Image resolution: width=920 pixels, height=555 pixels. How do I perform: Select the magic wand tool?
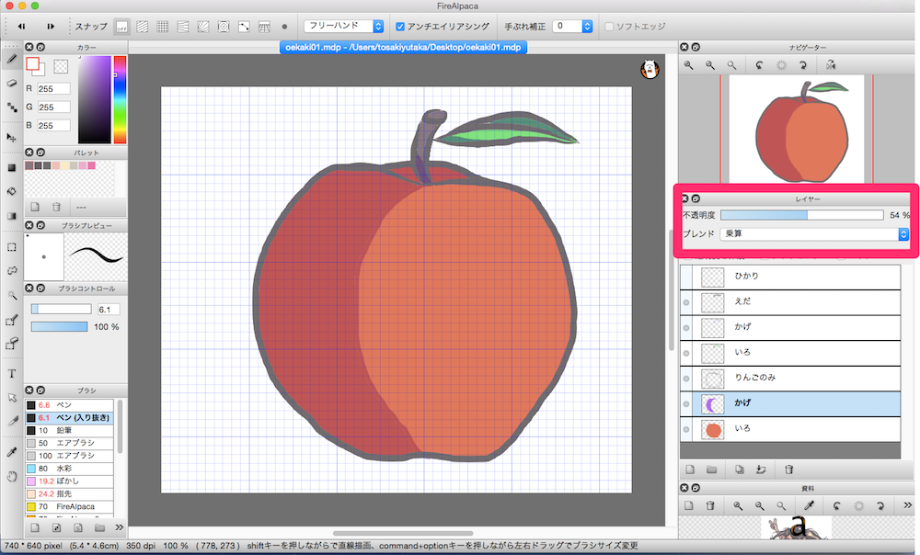pyautogui.click(x=12, y=295)
